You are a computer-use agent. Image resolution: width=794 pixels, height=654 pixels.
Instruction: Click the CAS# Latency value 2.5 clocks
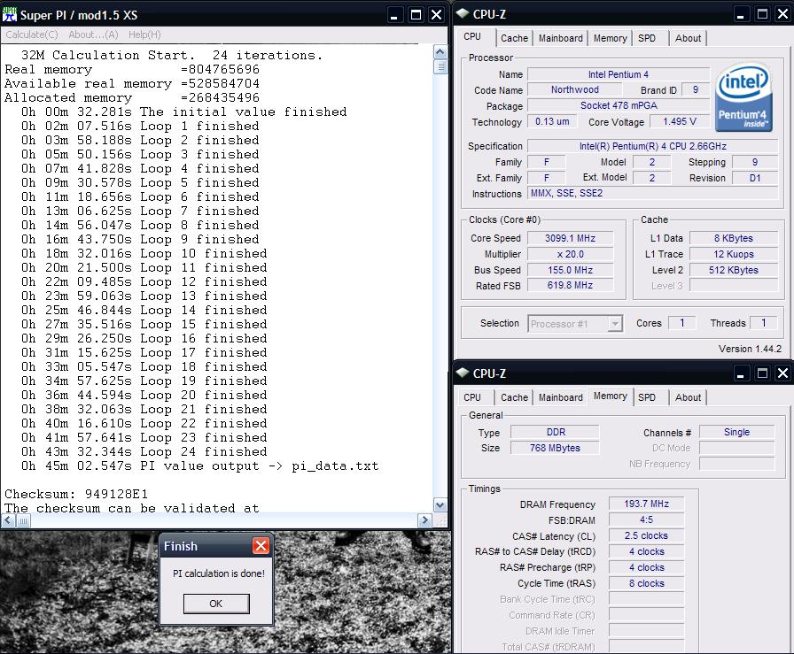pyautogui.click(x=646, y=535)
